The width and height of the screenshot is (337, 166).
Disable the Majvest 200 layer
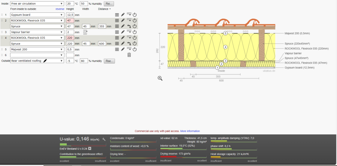[x=135, y=49]
